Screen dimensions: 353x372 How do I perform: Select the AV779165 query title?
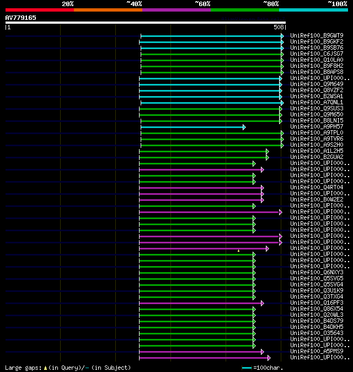click(20, 18)
